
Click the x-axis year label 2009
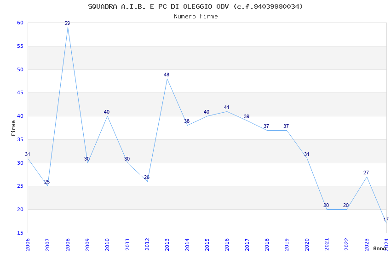coord(87,245)
